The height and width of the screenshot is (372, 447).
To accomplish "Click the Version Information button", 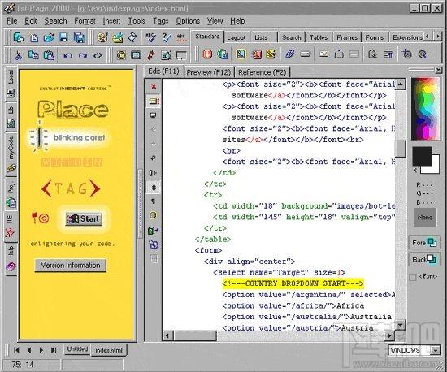I will click(71, 265).
